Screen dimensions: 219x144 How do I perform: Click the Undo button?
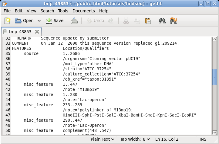tap(95, 21)
